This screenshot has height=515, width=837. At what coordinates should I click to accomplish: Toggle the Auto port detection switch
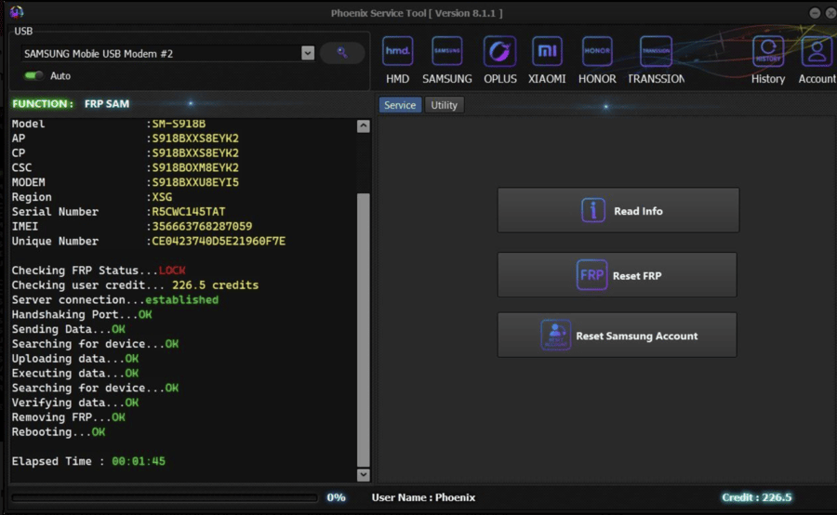coord(33,76)
